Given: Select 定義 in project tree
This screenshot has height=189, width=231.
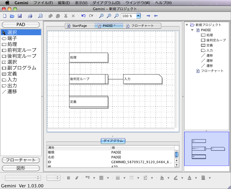Looking at the screenshot, I should point(207,45).
